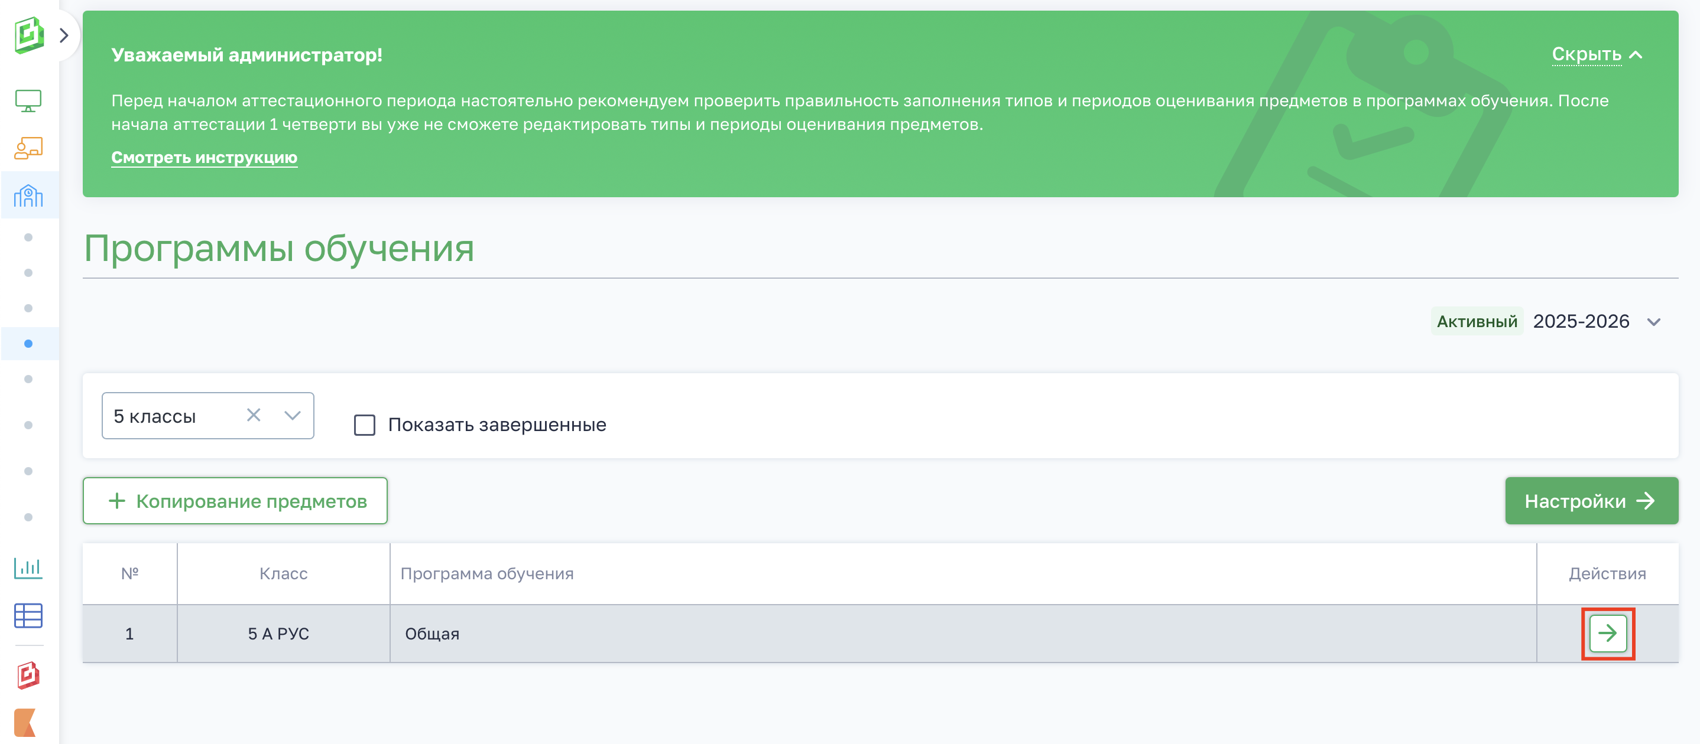Open the 2025-2026 academic year dropdown
This screenshot has height=744, width=1700.
coord(1653,322)
